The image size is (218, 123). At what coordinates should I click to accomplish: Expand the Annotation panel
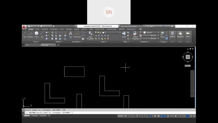point(77,42)
